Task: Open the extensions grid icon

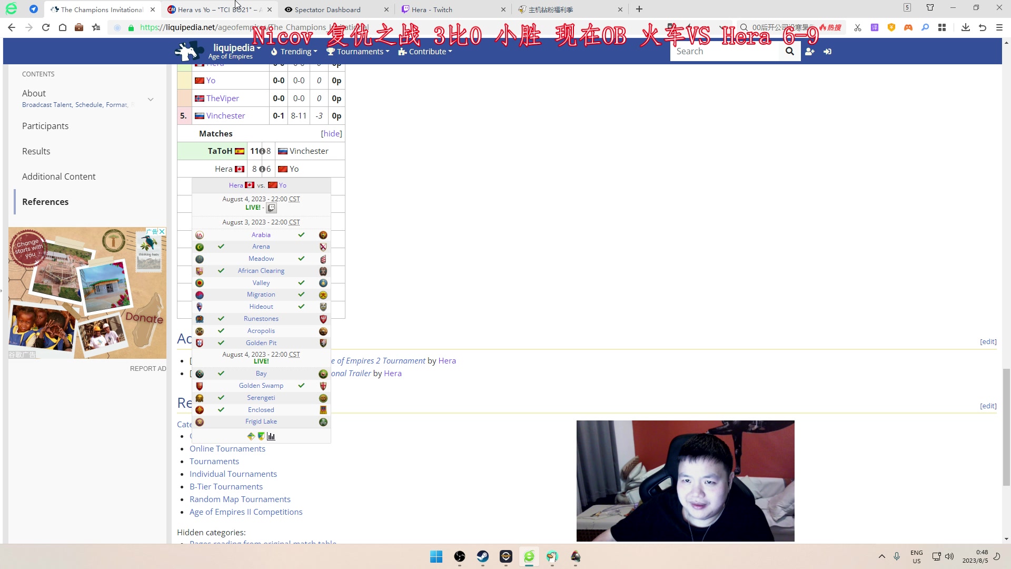Action: click(x=942, y=27)
